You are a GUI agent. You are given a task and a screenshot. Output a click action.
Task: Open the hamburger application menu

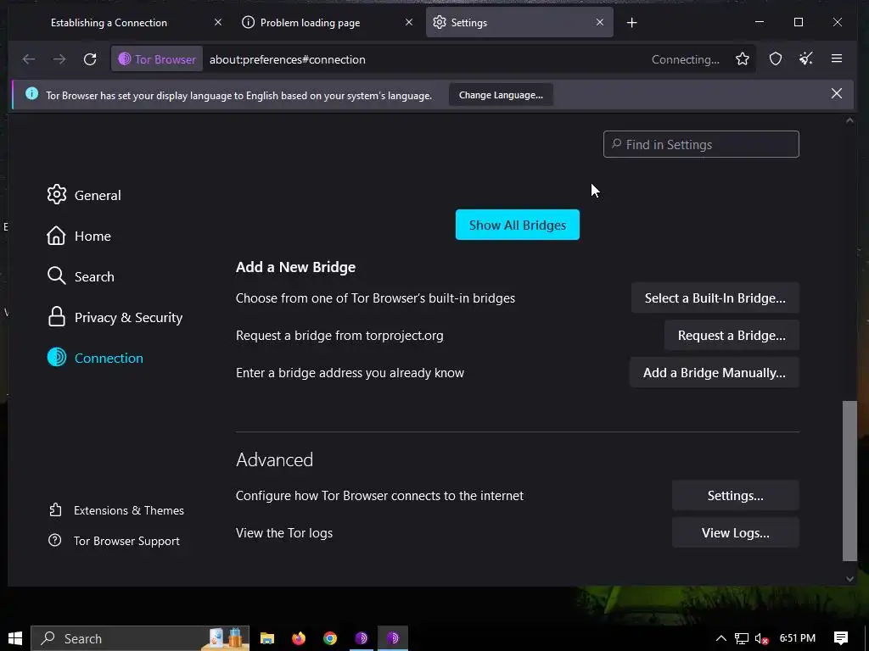[x=837, y=58]
